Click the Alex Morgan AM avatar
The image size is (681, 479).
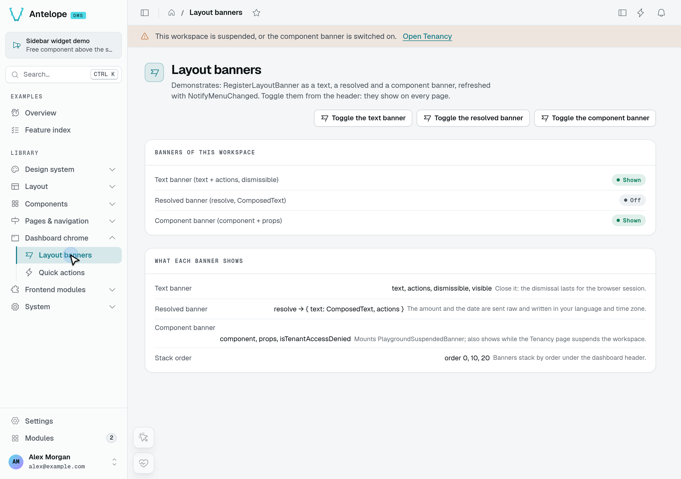[x=16, y=461]
